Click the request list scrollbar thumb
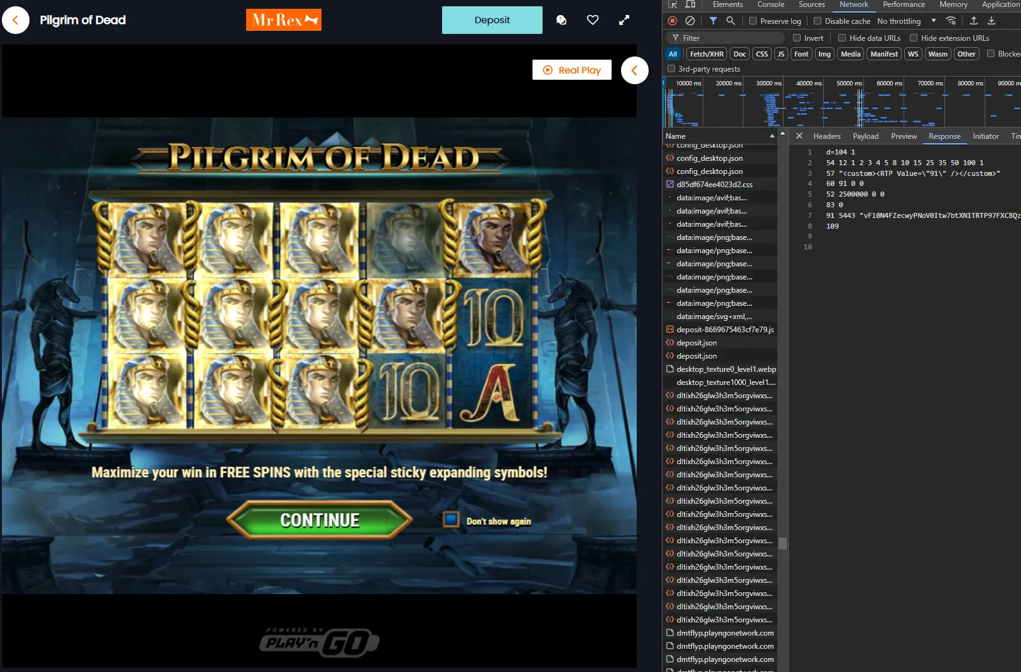The width and height of the screenshot is (1021, 672). click(x=782, y=543)
